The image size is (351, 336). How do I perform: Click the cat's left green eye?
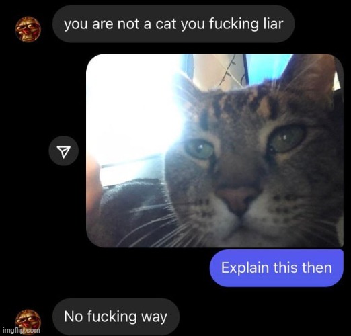point(200,149)
